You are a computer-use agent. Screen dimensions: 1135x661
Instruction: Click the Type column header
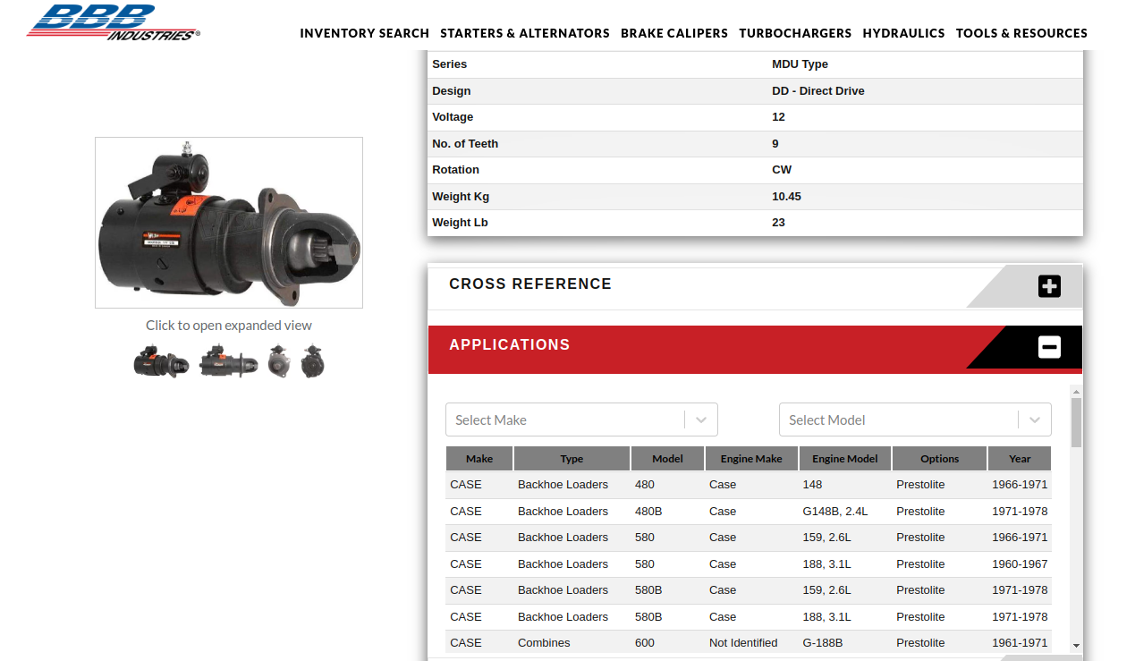point(572,459)
